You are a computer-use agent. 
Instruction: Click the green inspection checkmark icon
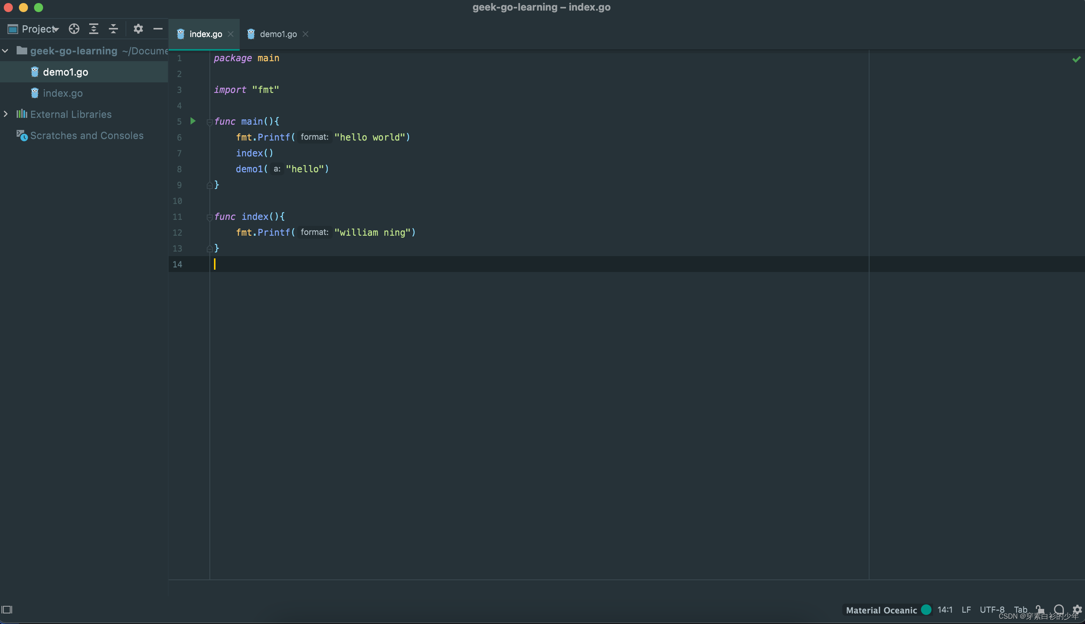1076,59
